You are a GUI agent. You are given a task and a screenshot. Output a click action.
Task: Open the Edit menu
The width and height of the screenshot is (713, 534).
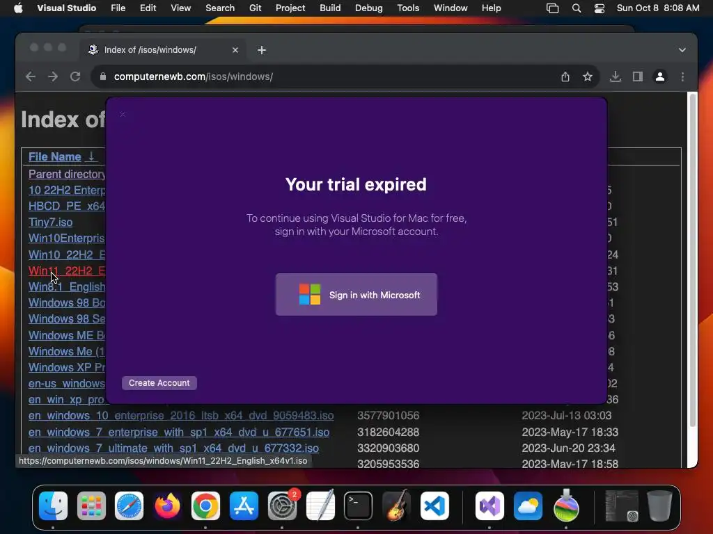148,8
